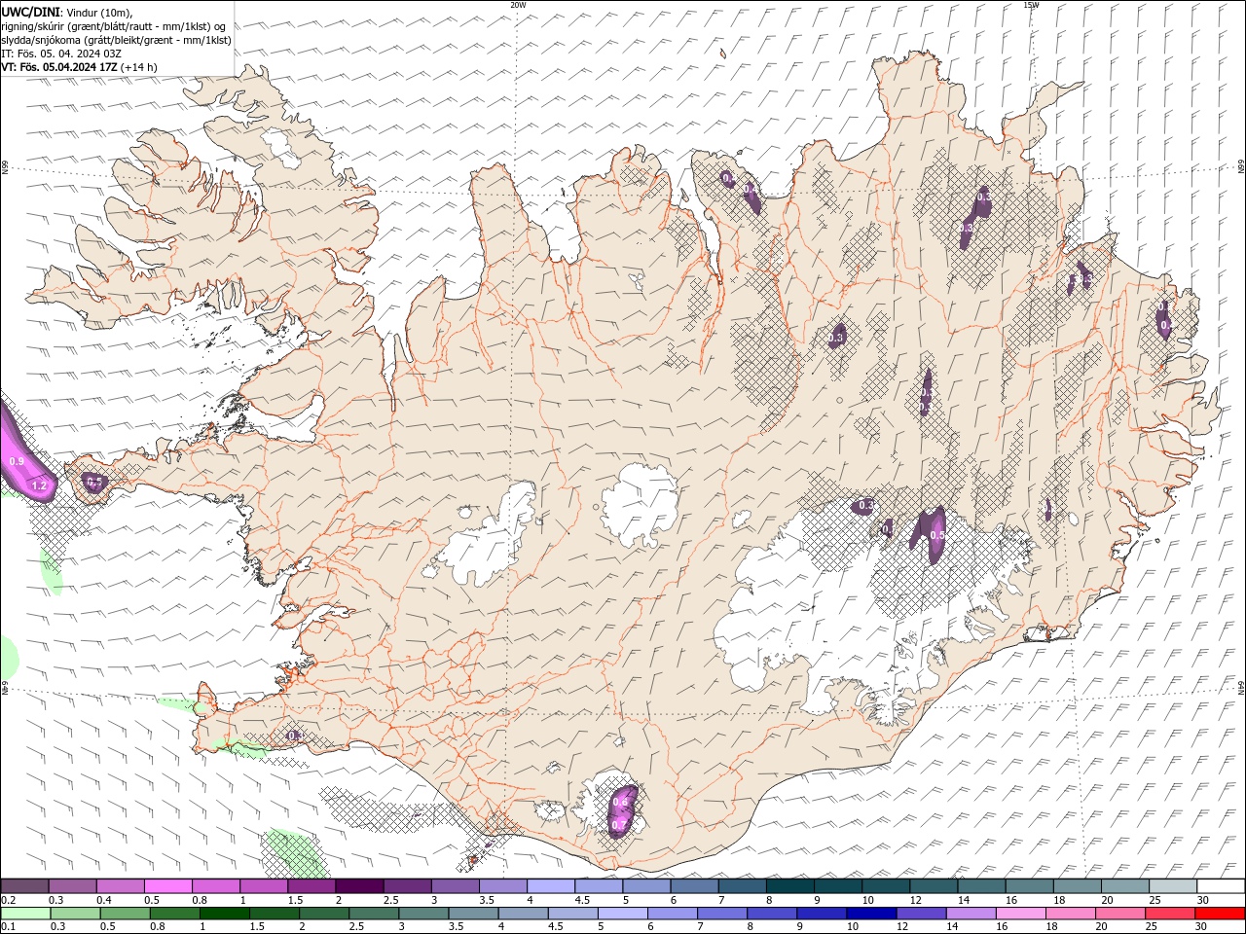
Task: Pick the rain scale swatch labelled 0.5
Action: 125,914
